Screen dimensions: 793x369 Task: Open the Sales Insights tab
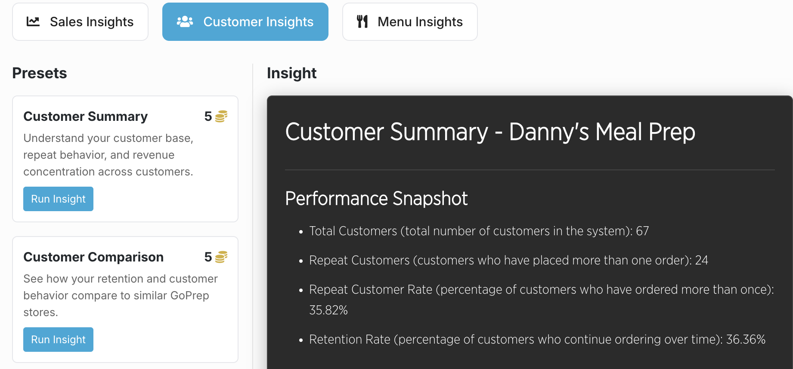click(81, 22)
